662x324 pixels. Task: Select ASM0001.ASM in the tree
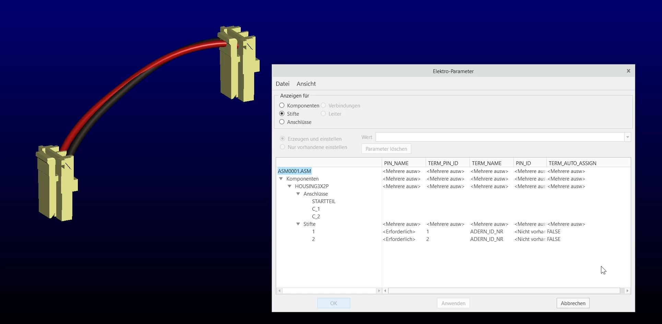point(294,171)
